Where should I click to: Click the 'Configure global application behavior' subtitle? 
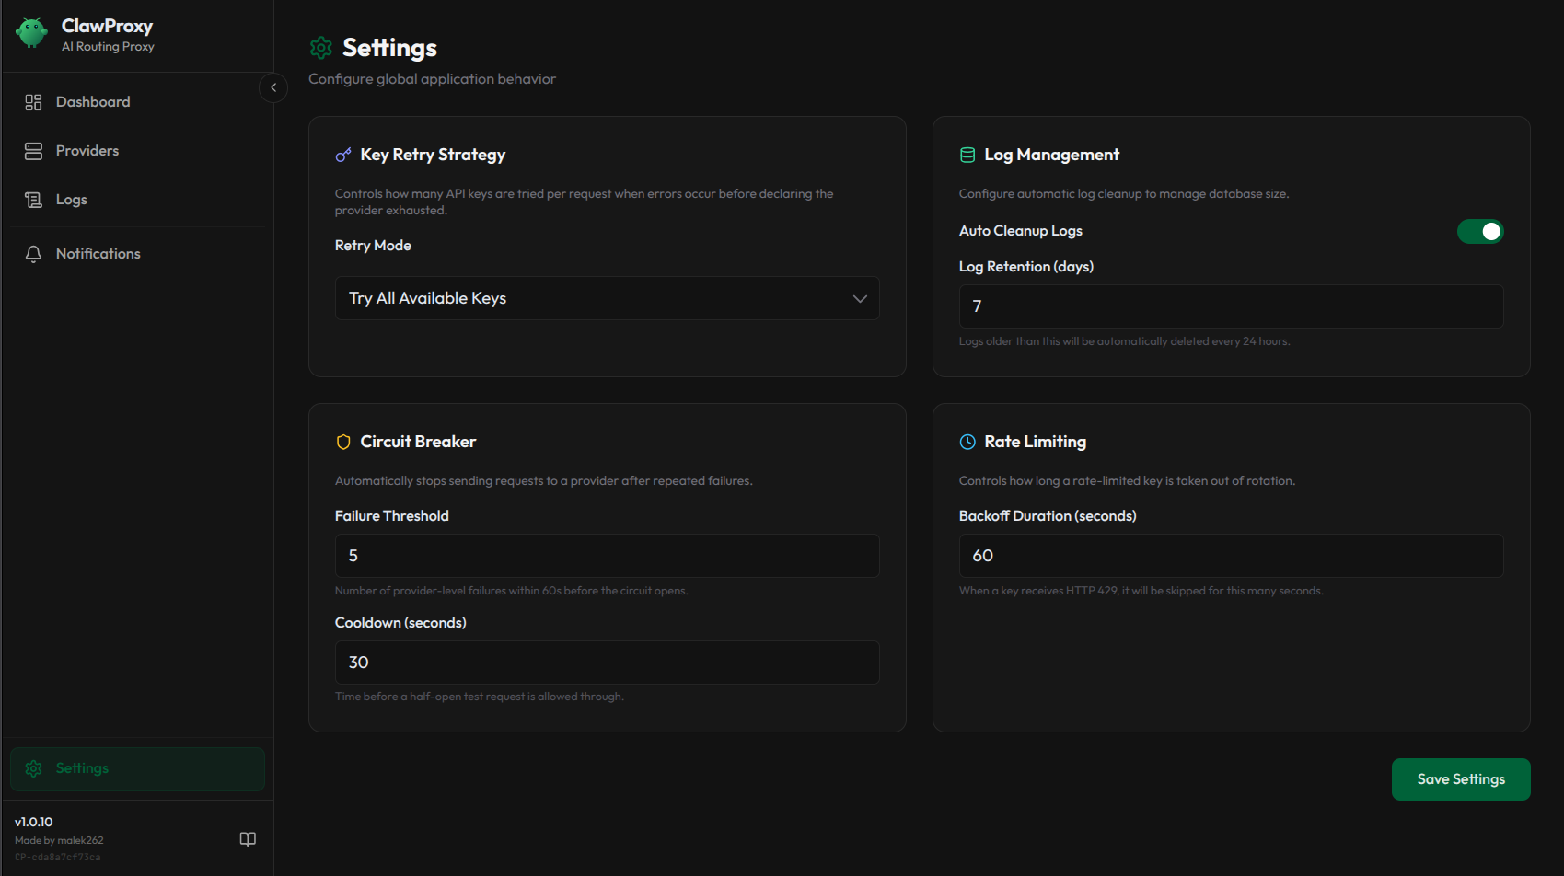pos(433,79)
